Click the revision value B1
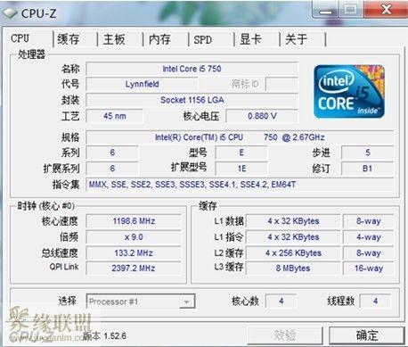 (x=367, y=169)
